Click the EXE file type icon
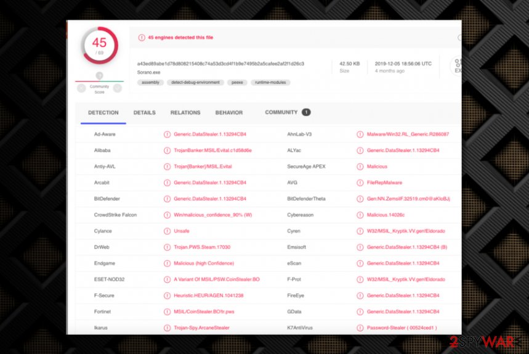529x354 pixels. click(457, 66)
